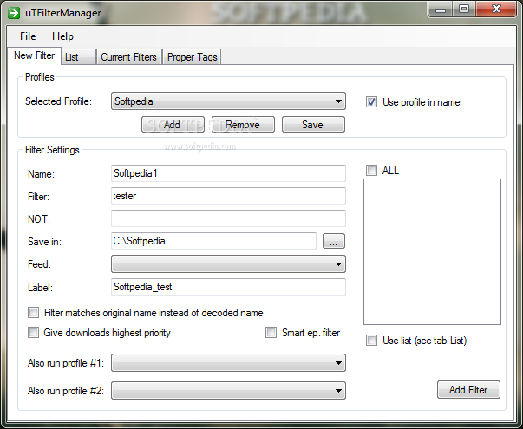Screen dimensions: 523x429
Task: Minimize the uTFilterManager window
Action: pyautogui.click(x=441, y=10)
